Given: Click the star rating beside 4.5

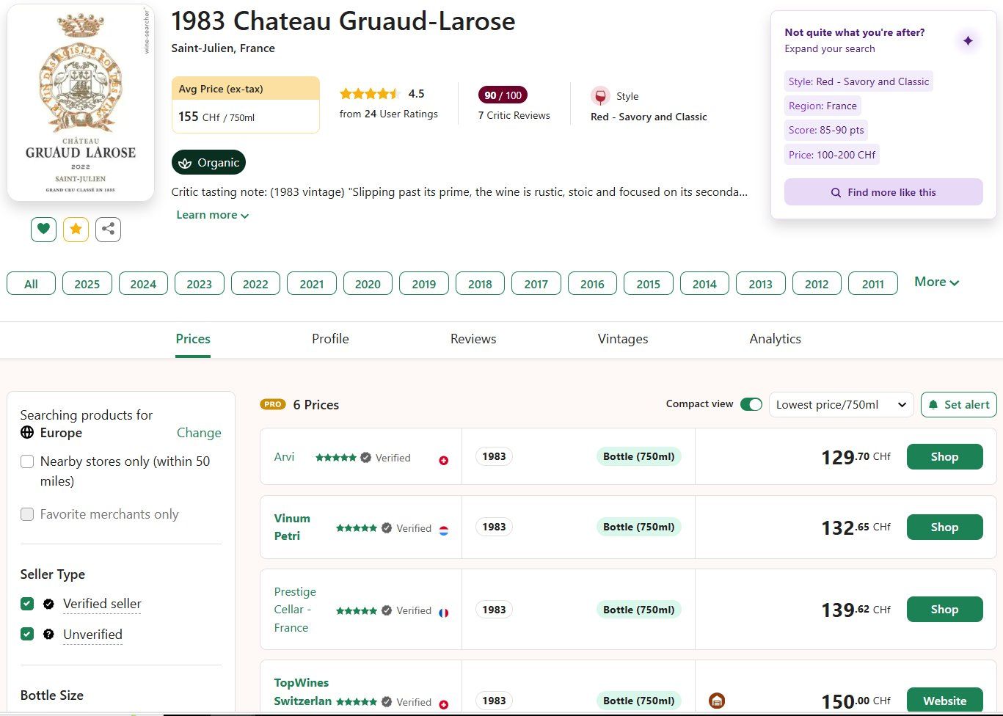Looking at the screenshot, I should pyautogui.click(x=370, y=93).
